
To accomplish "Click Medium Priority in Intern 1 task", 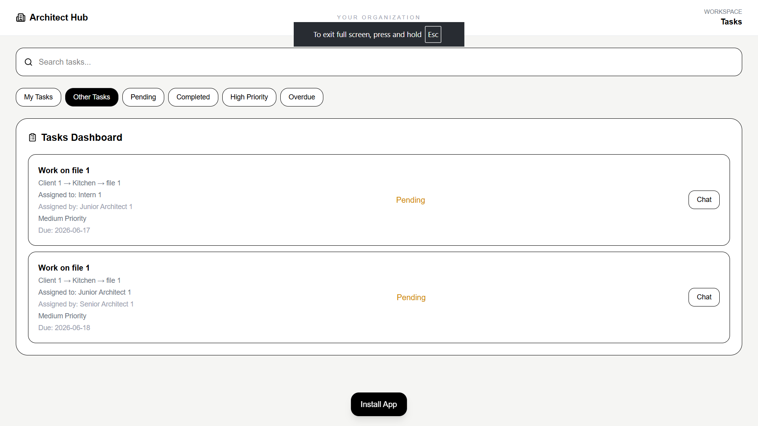I will 62,219.
